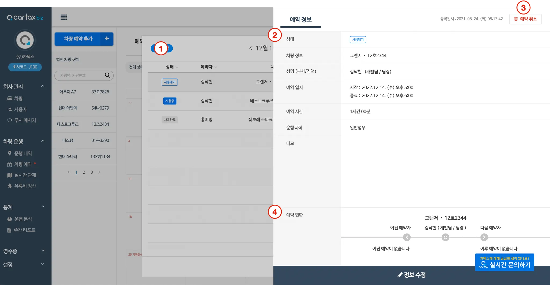Click the 정보 수정 button at the bottom

tap(411, 275)
